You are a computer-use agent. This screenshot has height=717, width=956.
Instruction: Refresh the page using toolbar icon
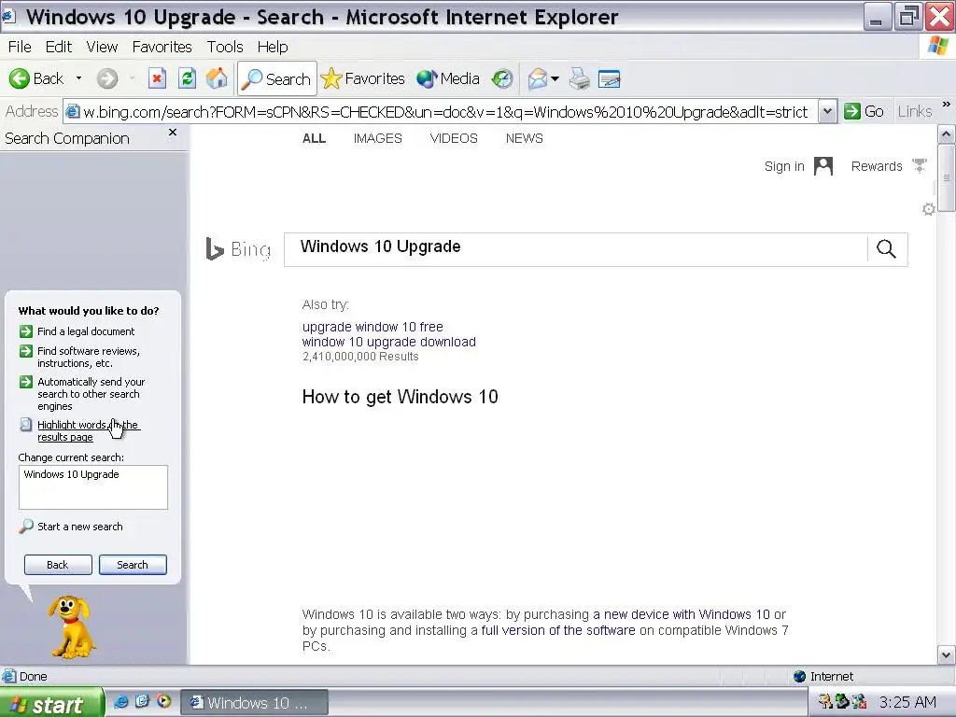pos(187,78)
